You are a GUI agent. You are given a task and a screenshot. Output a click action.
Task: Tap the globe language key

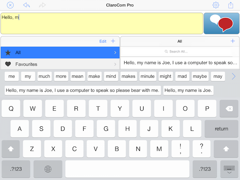click(48, 169)
